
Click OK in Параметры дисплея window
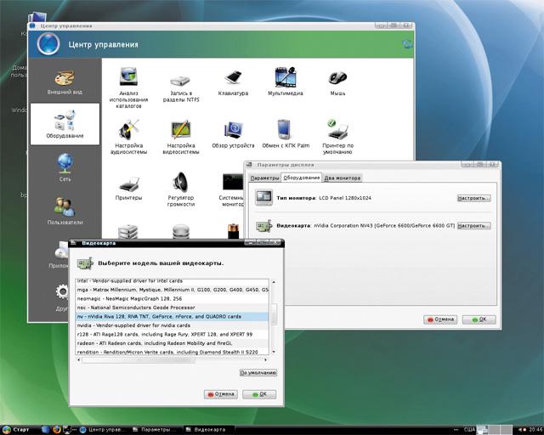[x=479, y=319]
